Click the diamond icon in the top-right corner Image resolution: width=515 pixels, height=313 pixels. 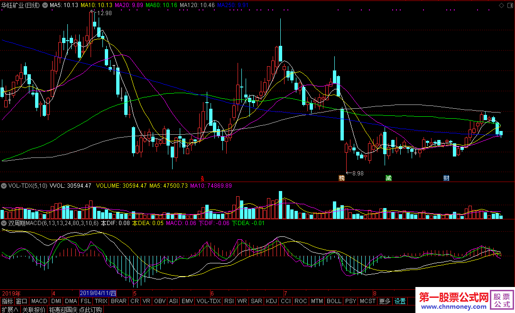(x=502, y=5)
